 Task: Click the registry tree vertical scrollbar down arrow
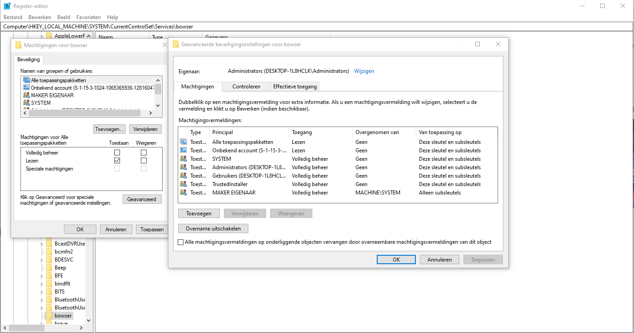(x=88, y=320)
